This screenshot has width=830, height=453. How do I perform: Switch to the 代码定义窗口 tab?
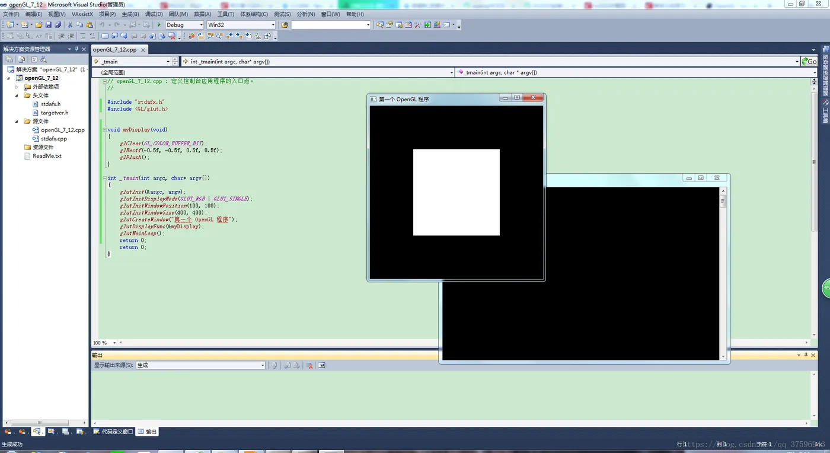click(114, 432)
